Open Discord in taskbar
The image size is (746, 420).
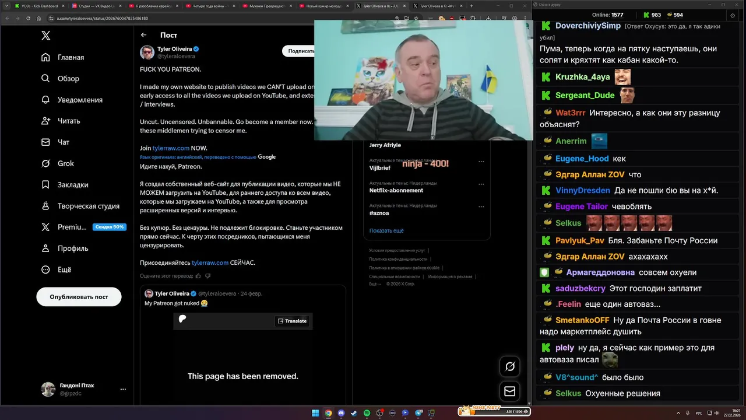coord(341,413)
